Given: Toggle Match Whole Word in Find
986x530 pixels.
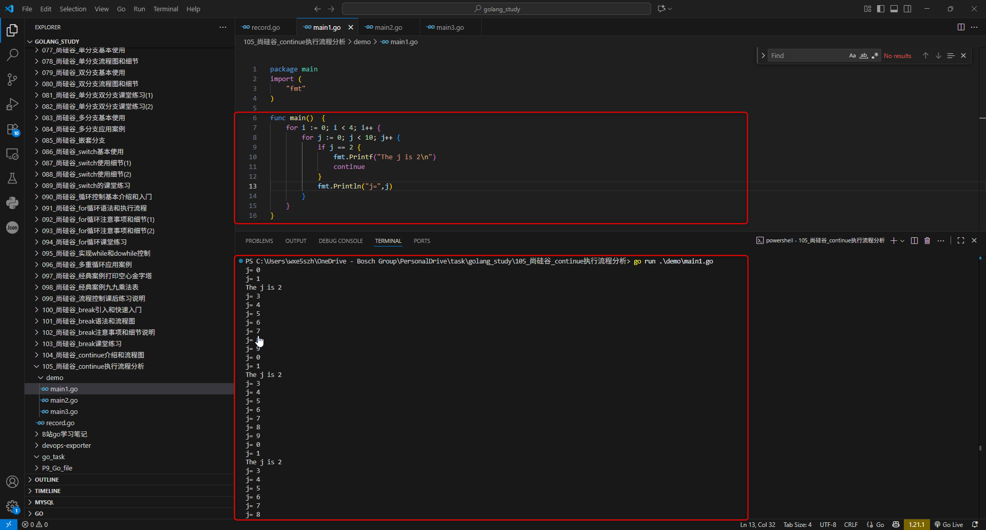Looking at the screenshot, I should tap(864, 55).
